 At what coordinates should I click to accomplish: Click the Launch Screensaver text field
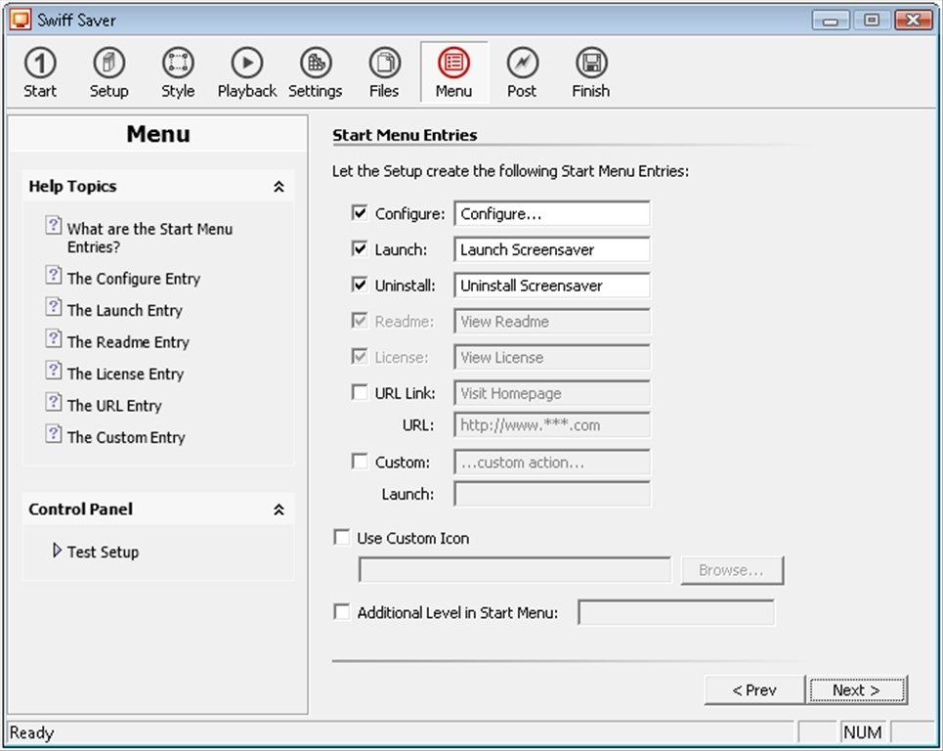(551, 249)
